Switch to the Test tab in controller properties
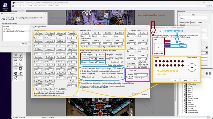The width and height of the screenshot is (213, 119). pyautogui.click(x=160, y=32)
